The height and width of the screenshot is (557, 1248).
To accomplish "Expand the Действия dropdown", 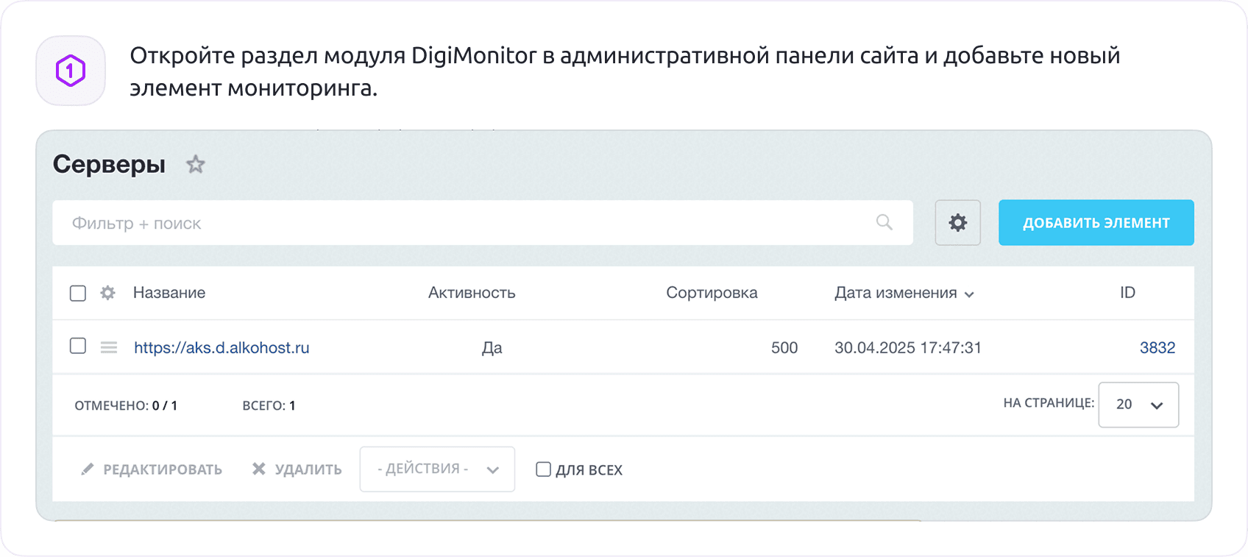I will (437, 469).
